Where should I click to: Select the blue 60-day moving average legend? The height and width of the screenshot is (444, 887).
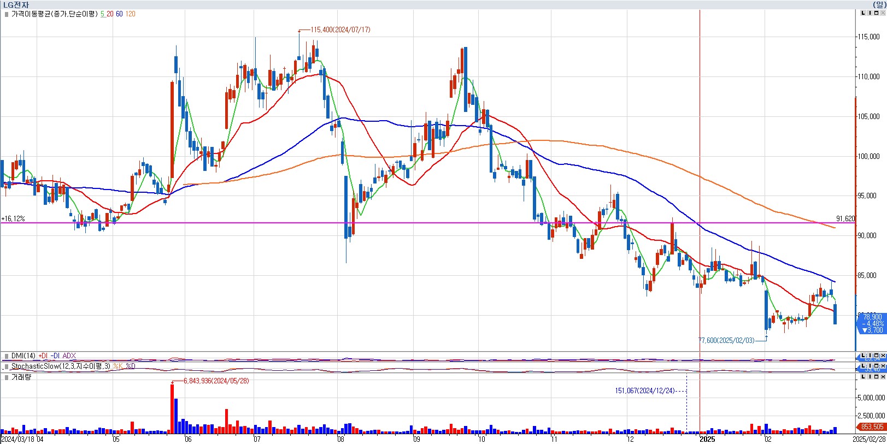click(119, 14)
